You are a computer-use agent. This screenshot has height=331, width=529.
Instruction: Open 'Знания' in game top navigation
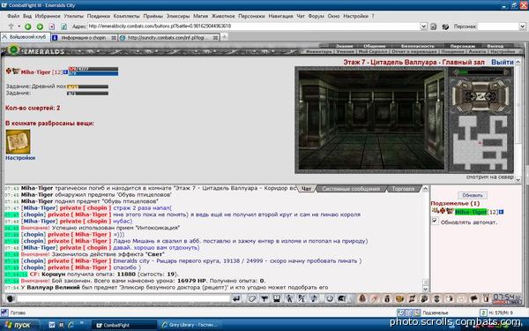pyautogui.click(x=344, y=46)
